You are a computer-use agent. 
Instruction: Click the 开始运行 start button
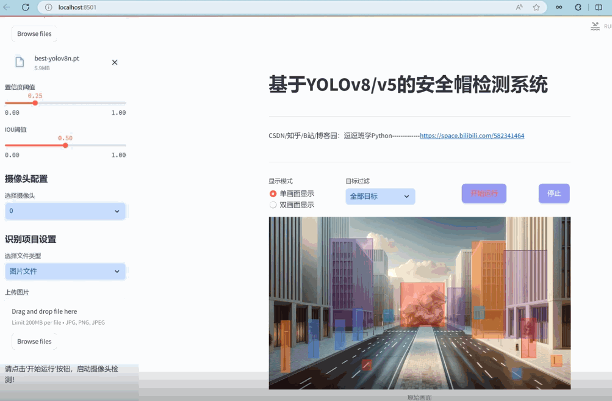[484, 193]
